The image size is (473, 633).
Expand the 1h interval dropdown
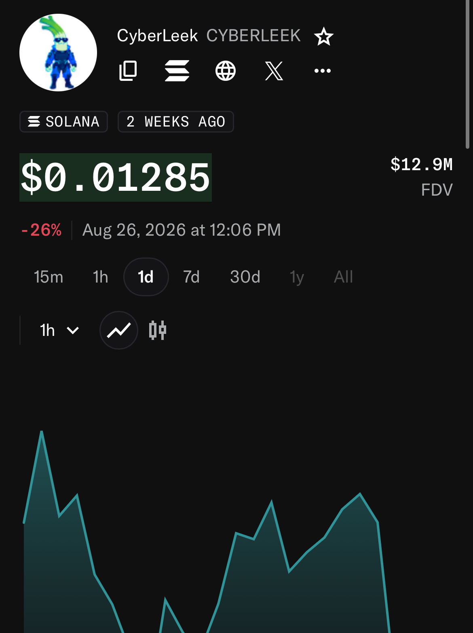[x=59, y=330]
